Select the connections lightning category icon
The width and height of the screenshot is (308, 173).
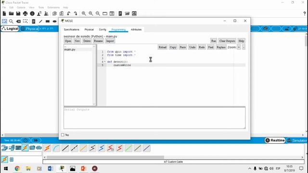pos(25,148)
